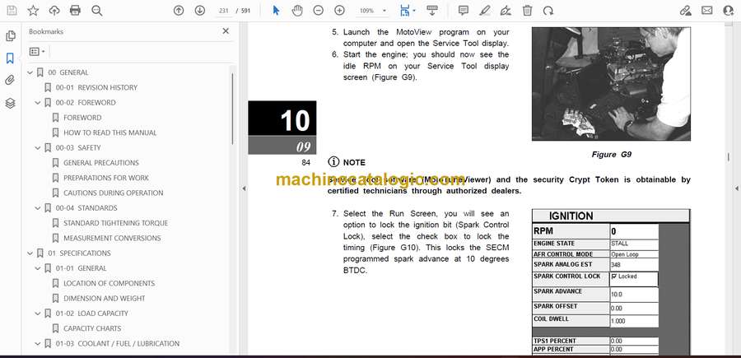Click the document vertical scrollbar

coord(729,157)
